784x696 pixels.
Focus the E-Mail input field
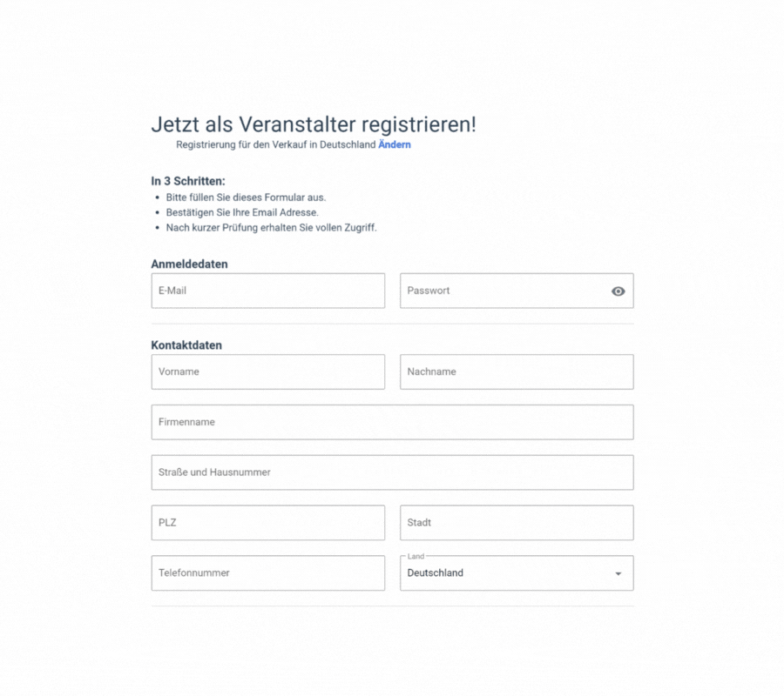coord(267,291)
